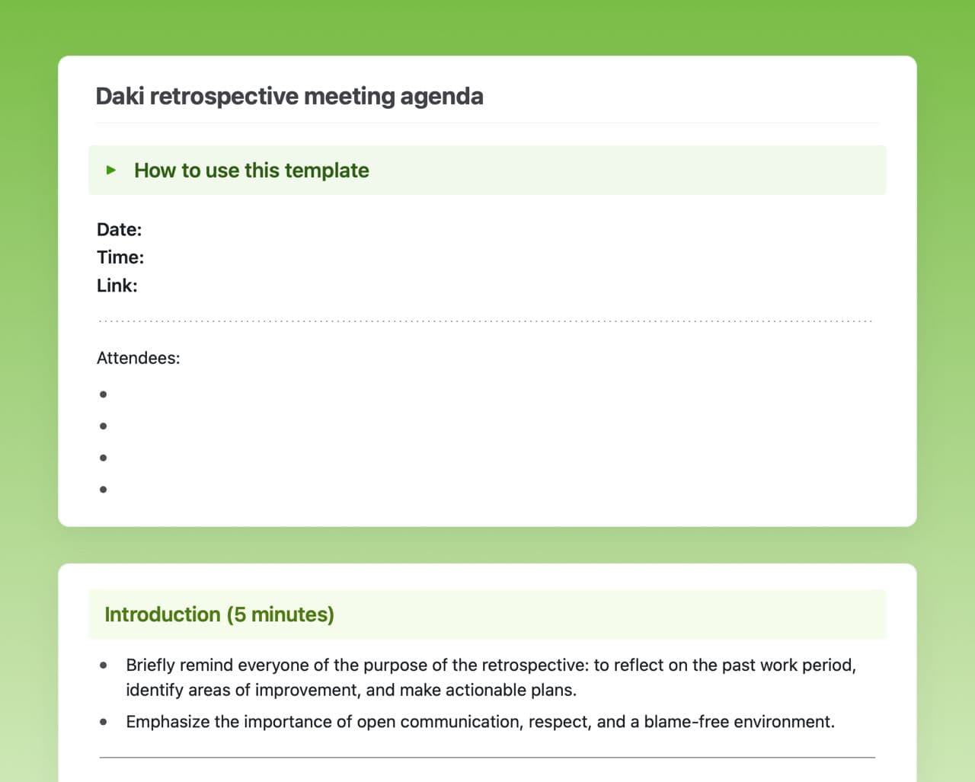Click the fourth empty attendee bullet

coord(103,490)
